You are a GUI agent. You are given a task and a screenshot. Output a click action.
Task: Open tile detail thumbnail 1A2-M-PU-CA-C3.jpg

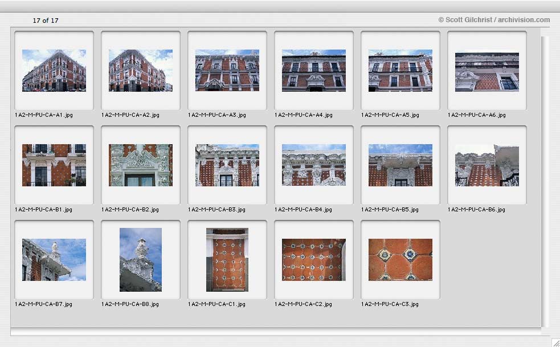point(400,260)
